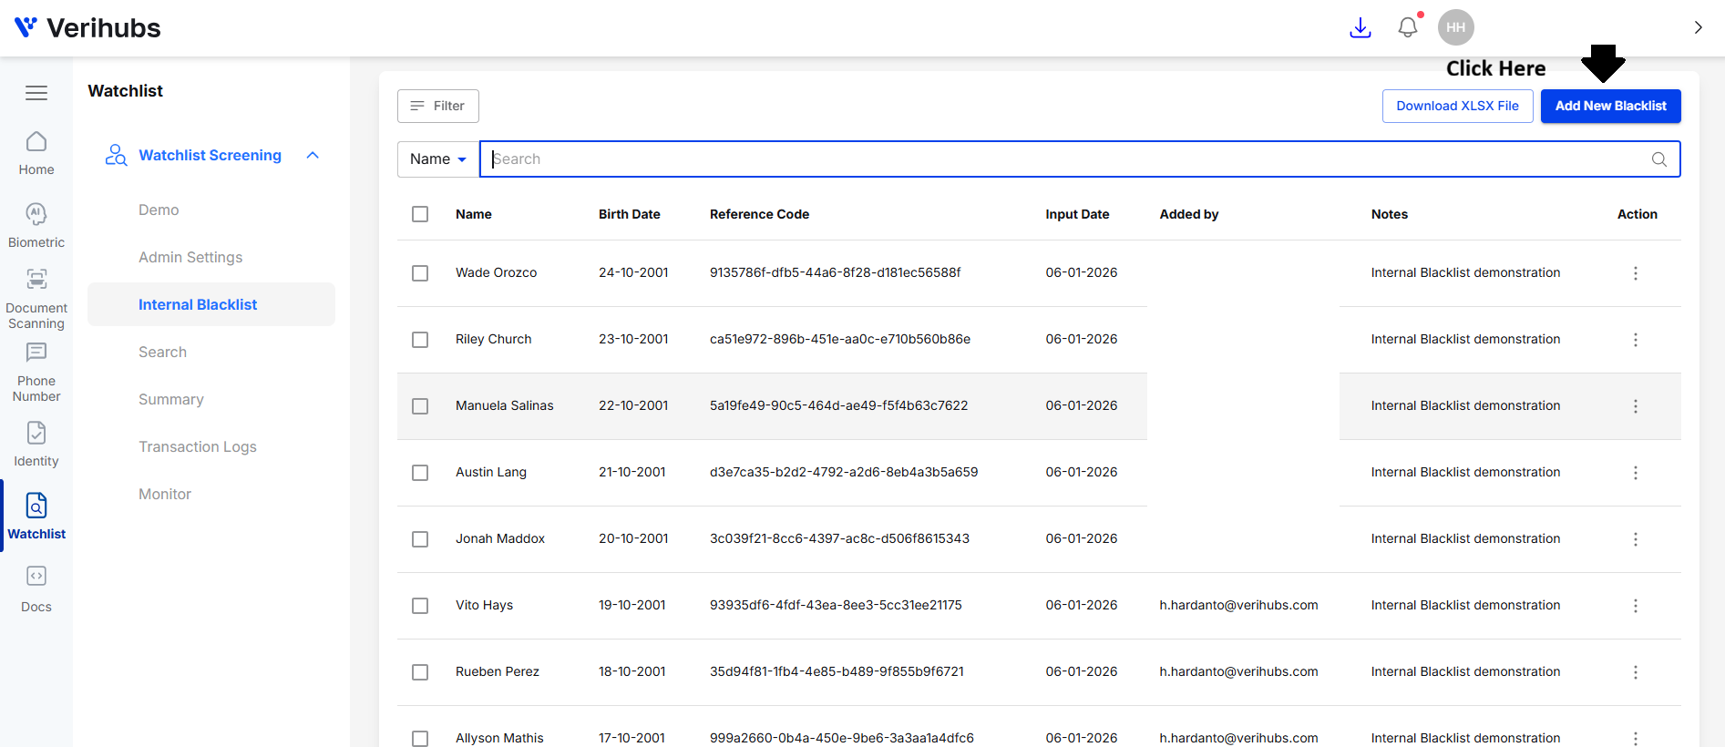Check the Jonah Maddox row checkbox
Screen dimensions: 1725x747
point(420,539)
